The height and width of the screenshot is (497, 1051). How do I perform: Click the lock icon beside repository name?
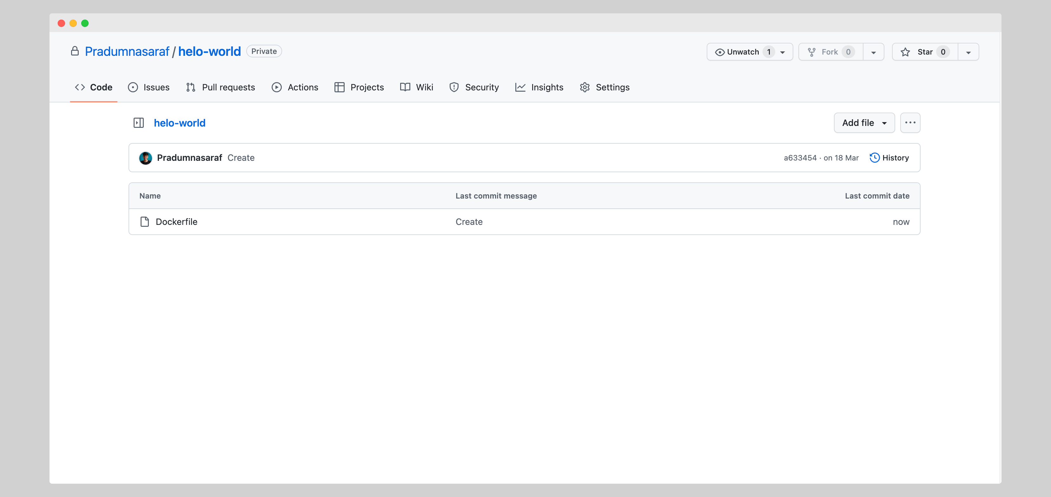75,51
